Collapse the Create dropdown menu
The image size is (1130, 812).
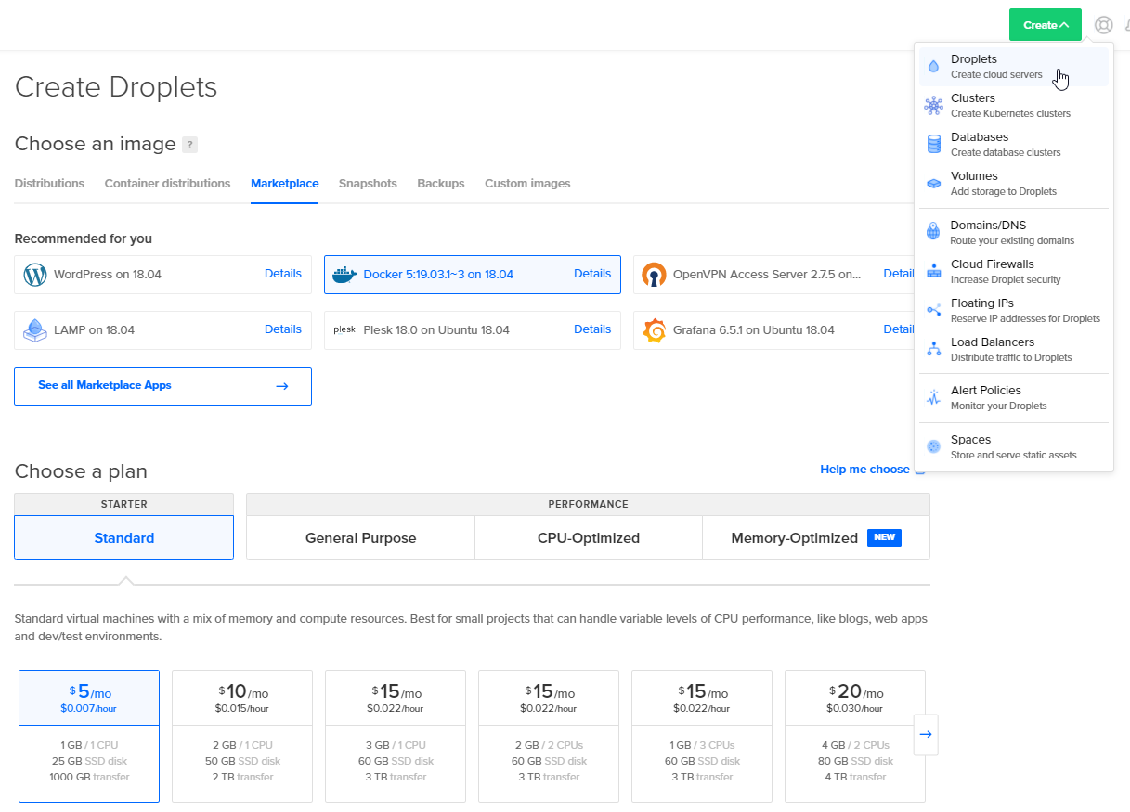1045,25
